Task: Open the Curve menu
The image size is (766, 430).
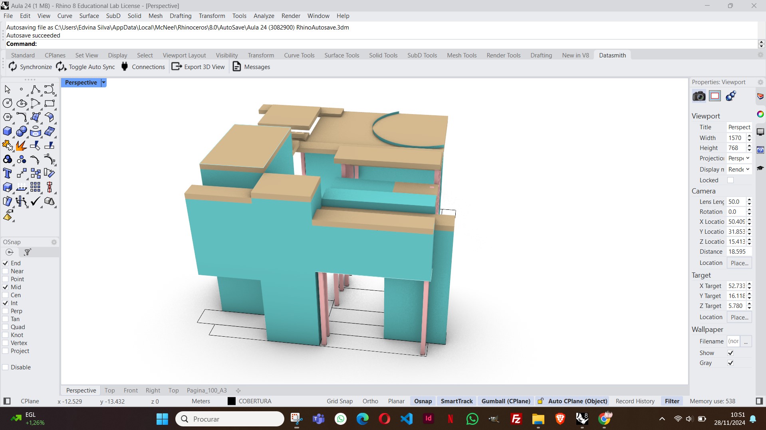Action: point(65,16)
